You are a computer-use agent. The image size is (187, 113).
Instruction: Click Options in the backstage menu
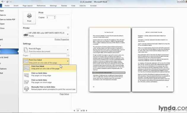[x=3, y=69]
